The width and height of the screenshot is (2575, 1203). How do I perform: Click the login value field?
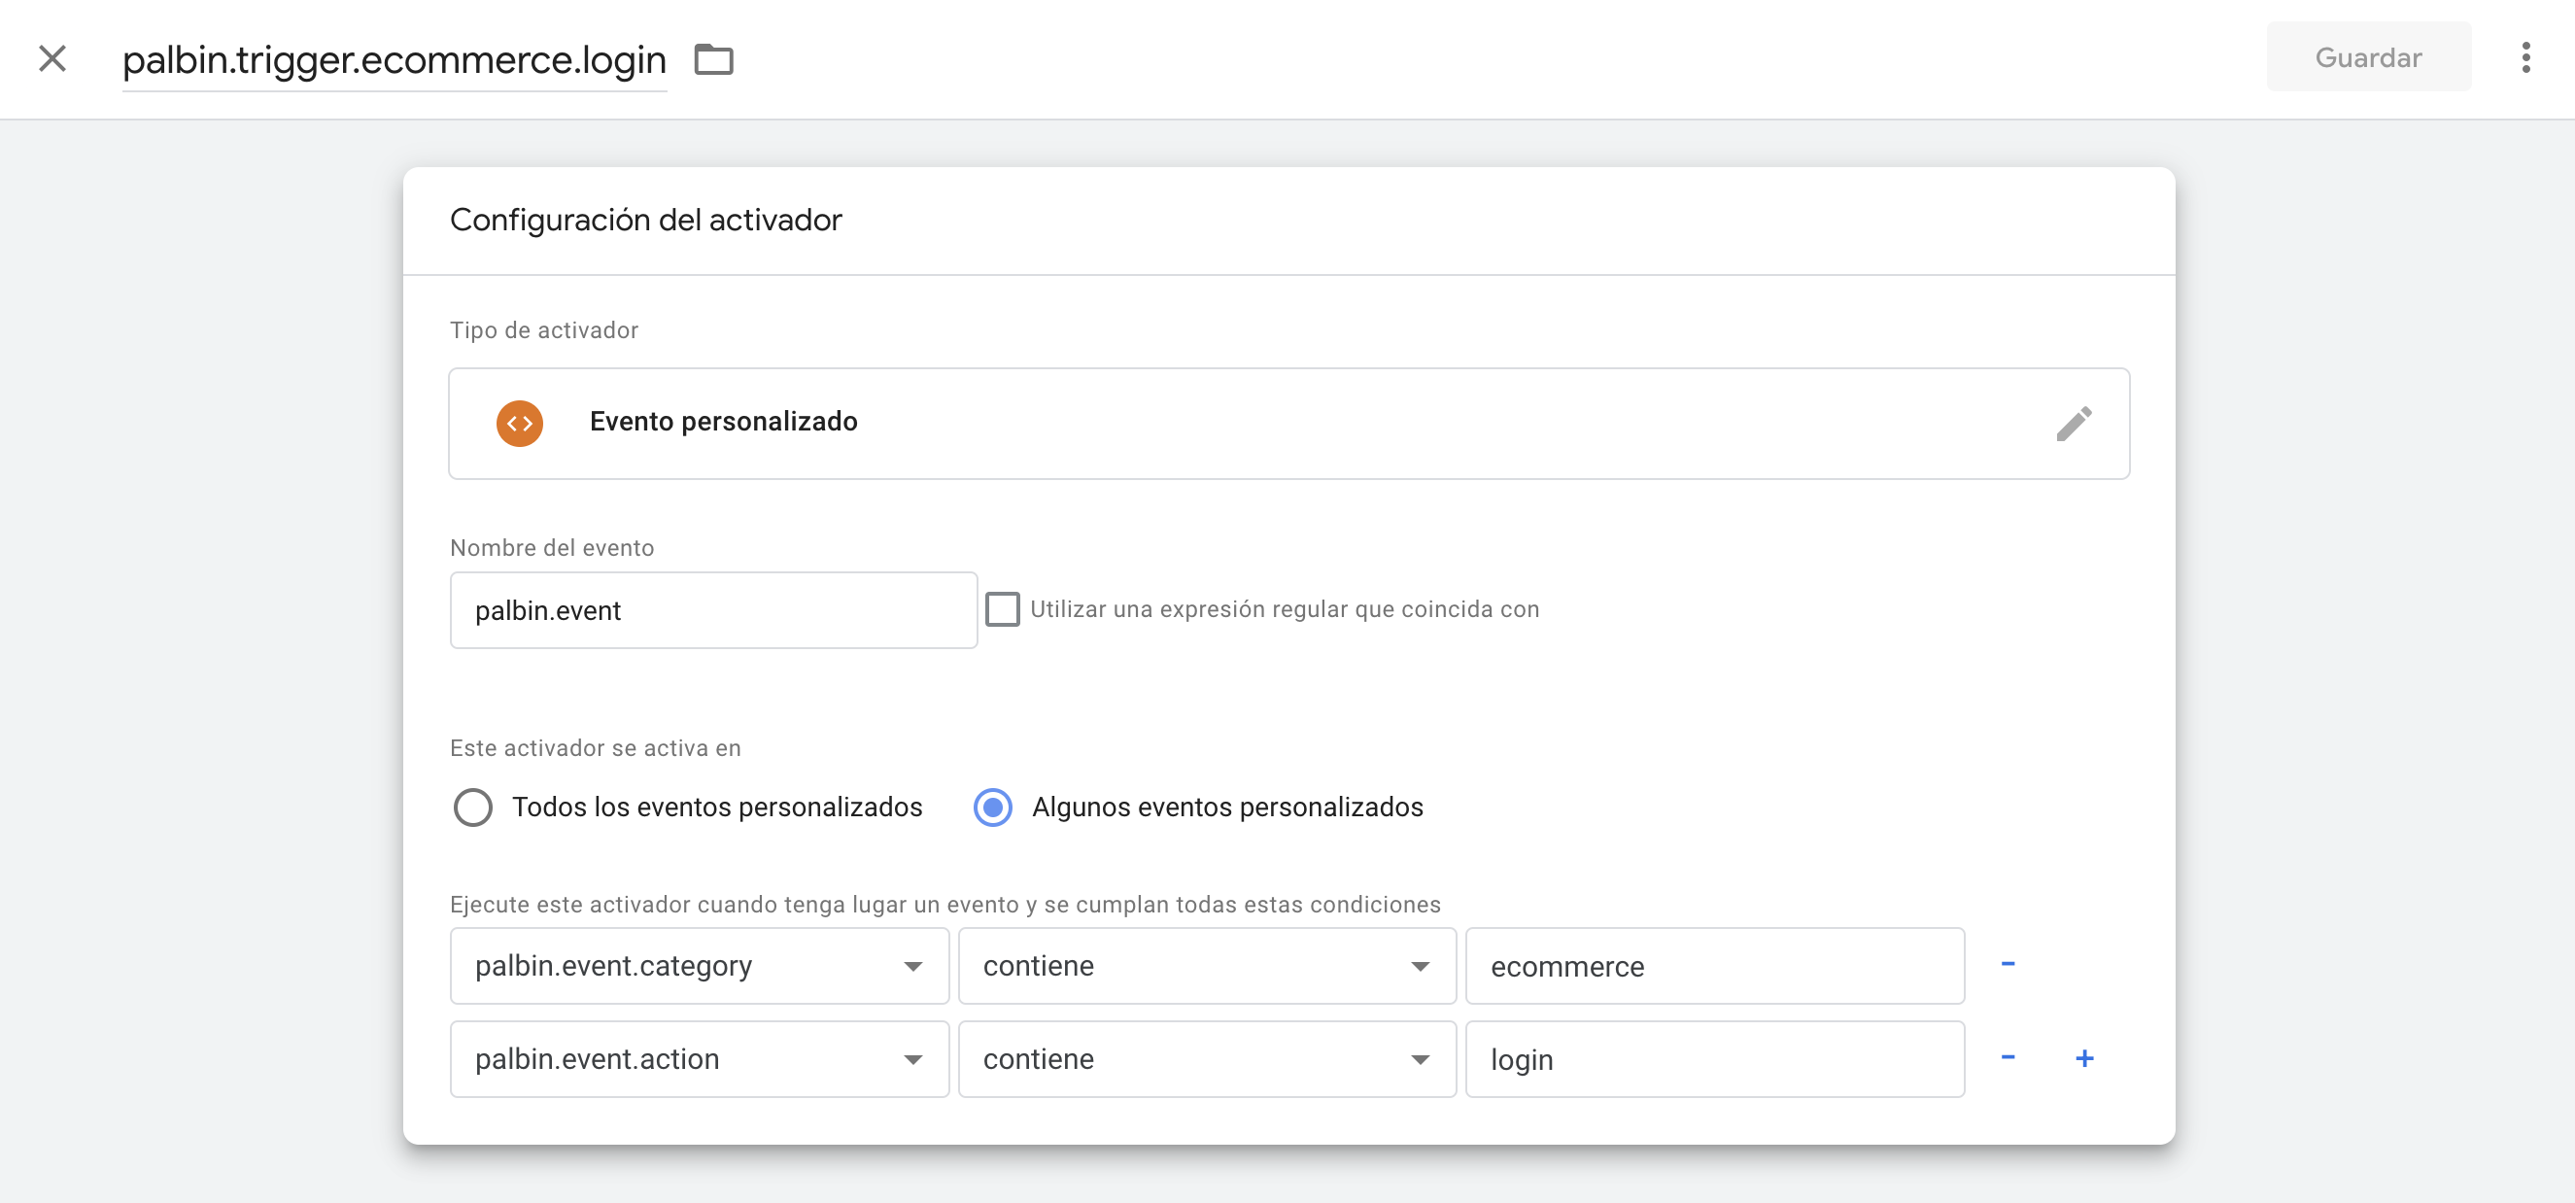1714,1059
